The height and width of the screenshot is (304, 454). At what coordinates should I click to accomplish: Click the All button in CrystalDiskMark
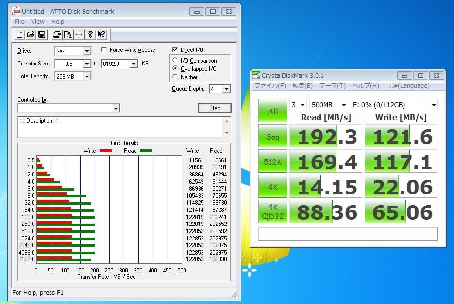pyautogui.click(x=273, y=111)
